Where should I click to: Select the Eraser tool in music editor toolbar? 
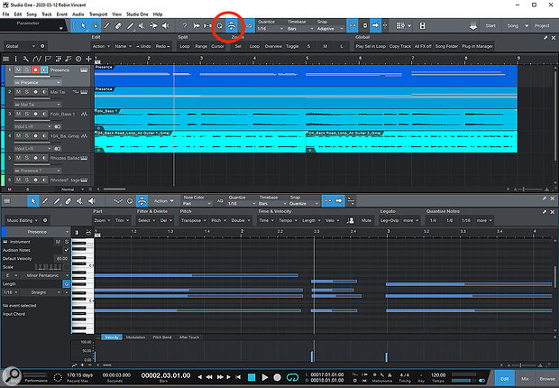click(x=69, y=201)
